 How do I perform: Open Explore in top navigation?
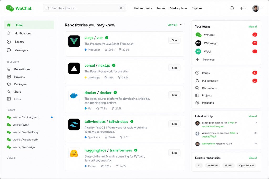(x=196, y=8)
